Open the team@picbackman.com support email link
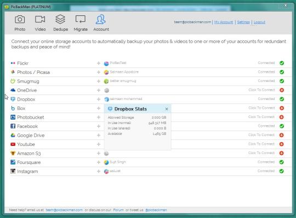 (64, 210)
